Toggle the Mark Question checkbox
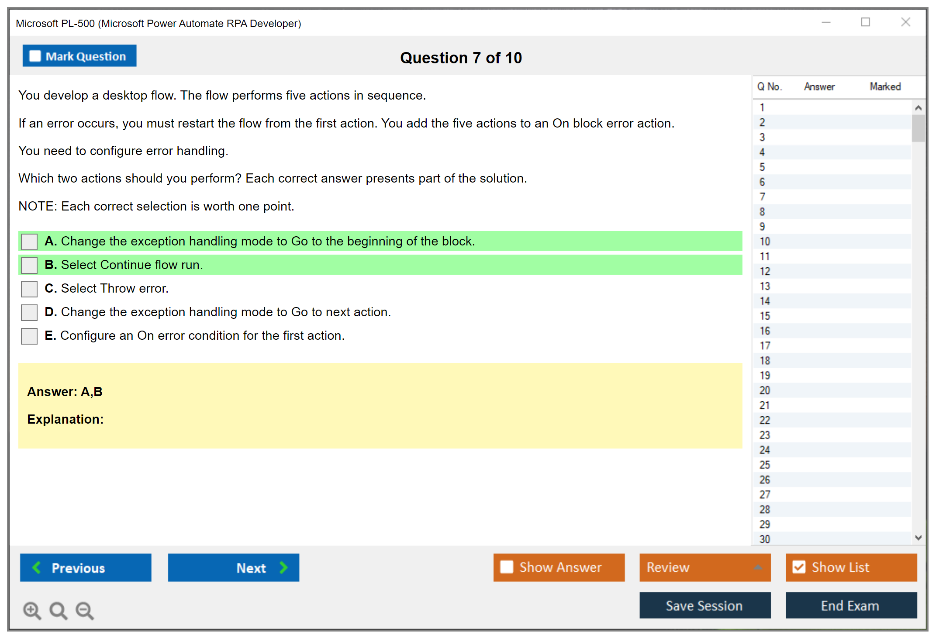This screenshot has width=939, height=642. click(x=35, y=56)
